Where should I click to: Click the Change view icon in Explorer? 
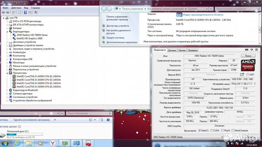tap(91, 120)
